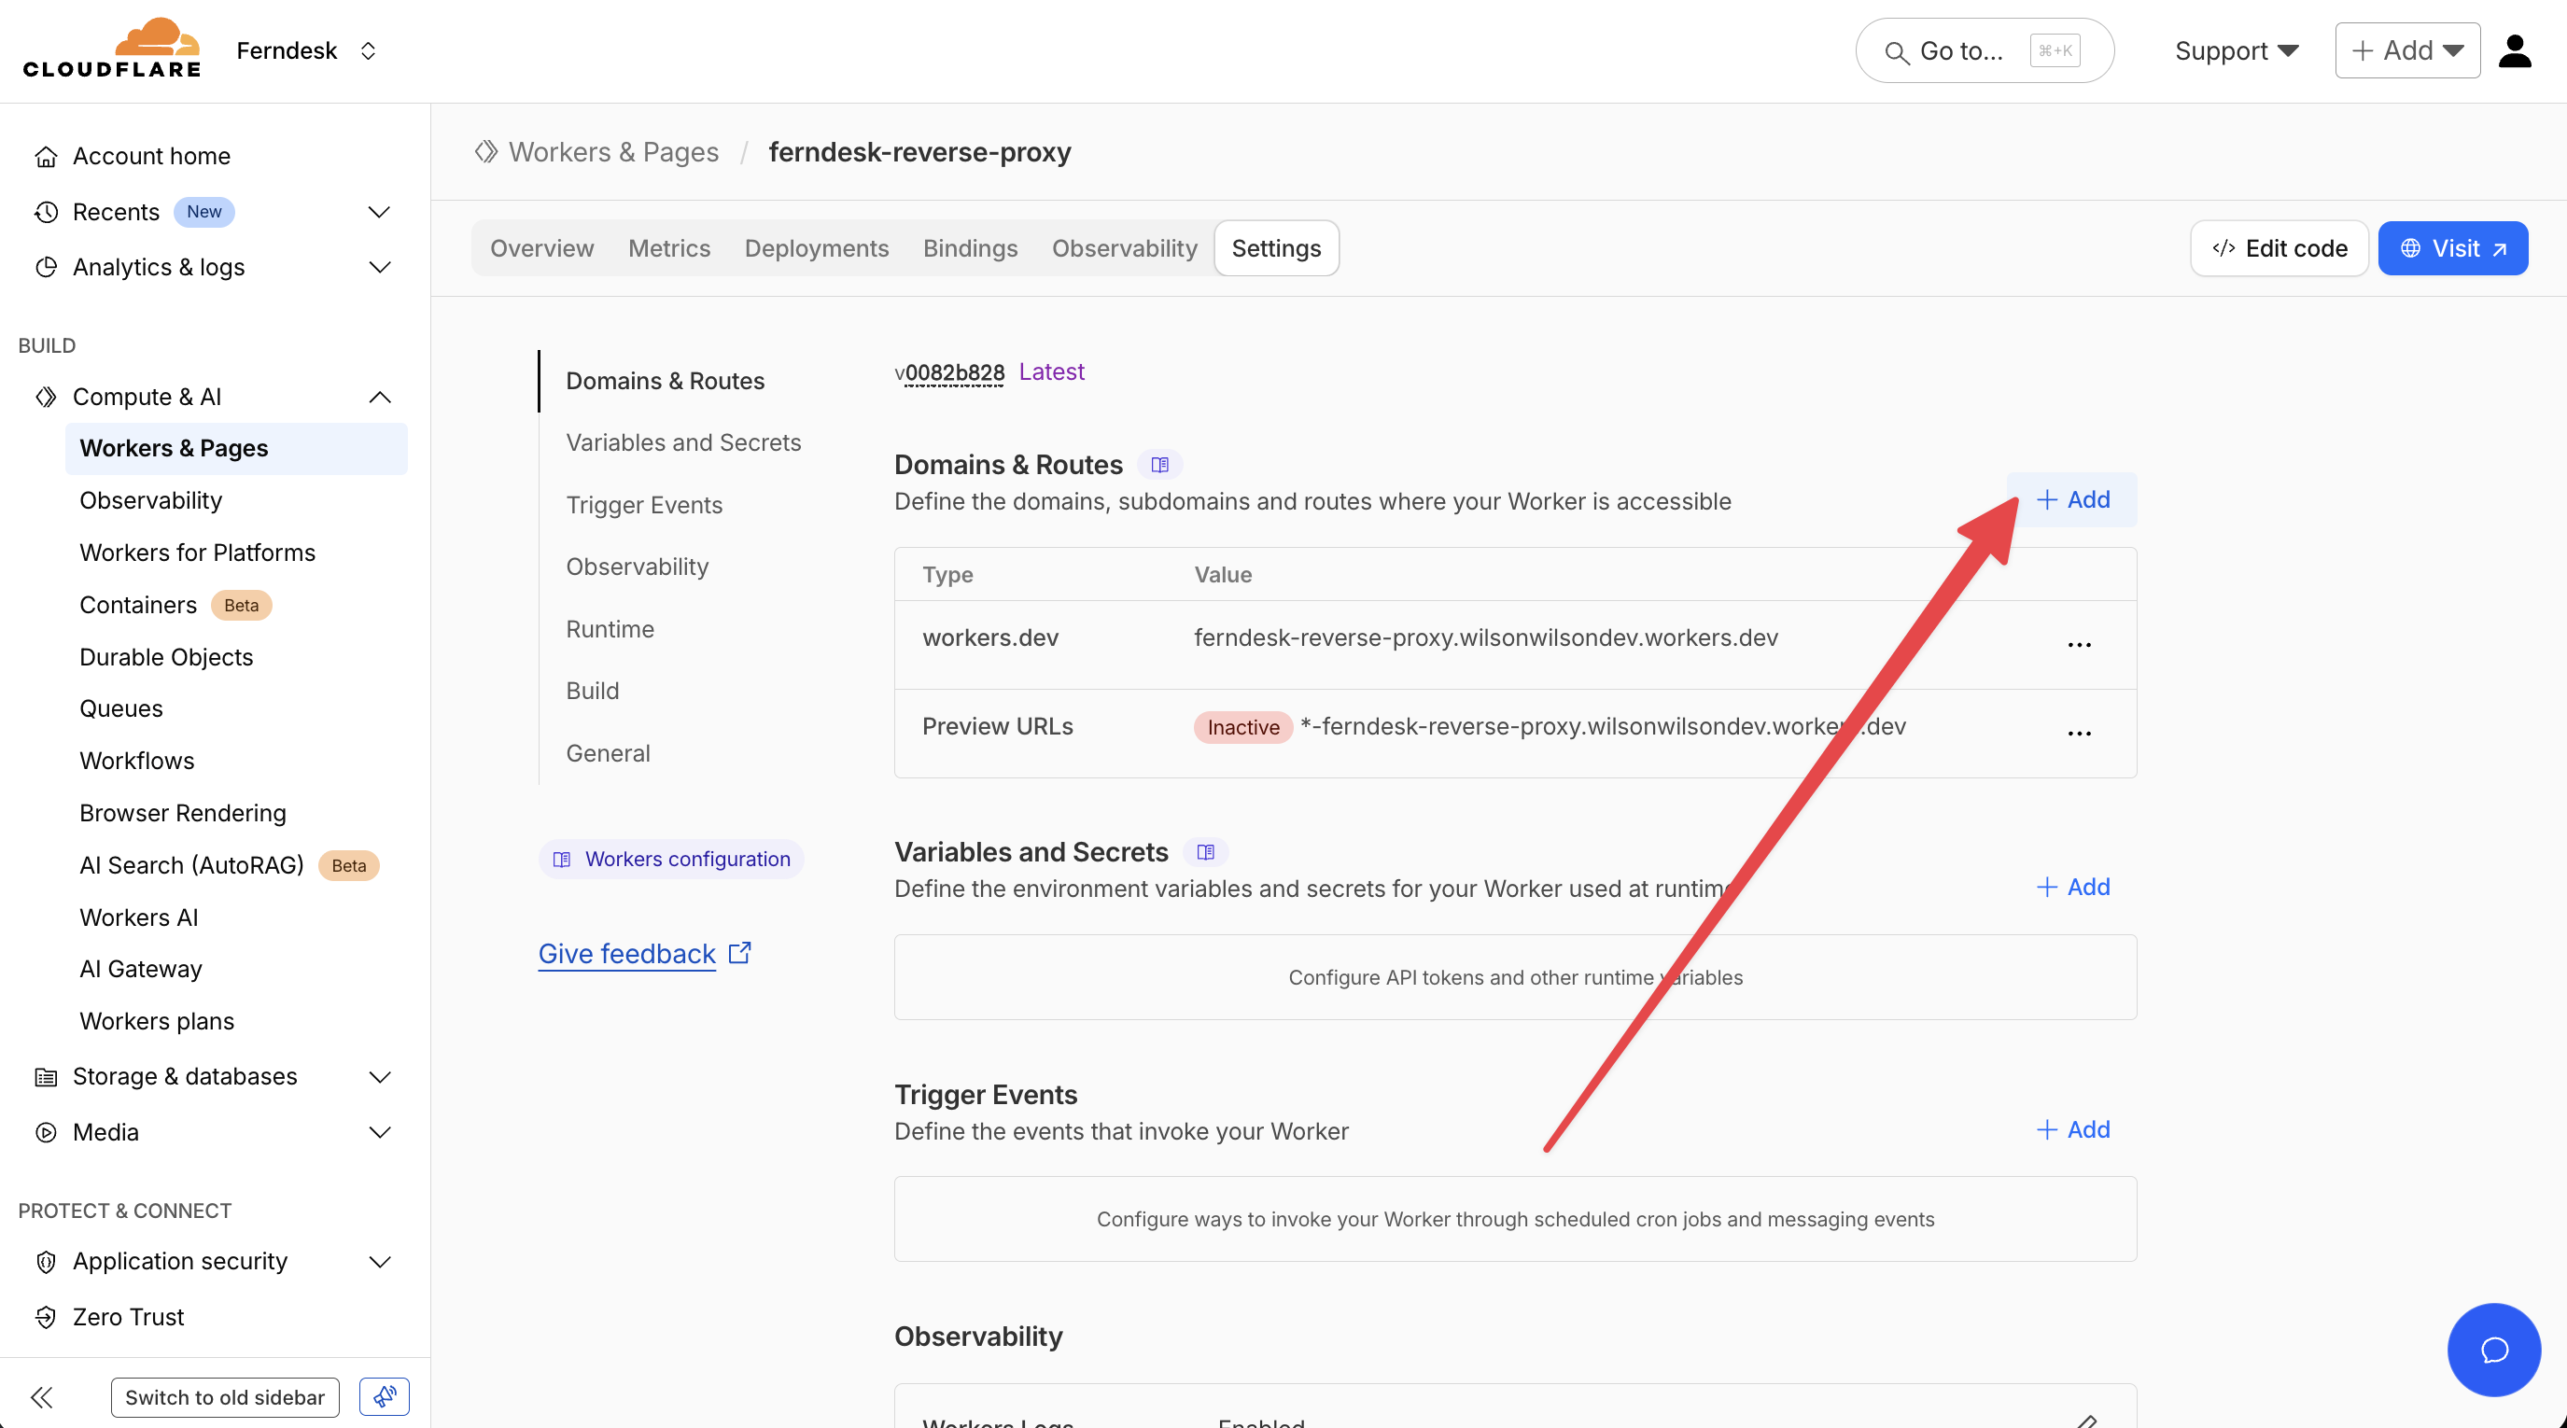Open the options menu for the workers.dev row
This screenshot has width=2567, height=1428.
pos(2079,644)
